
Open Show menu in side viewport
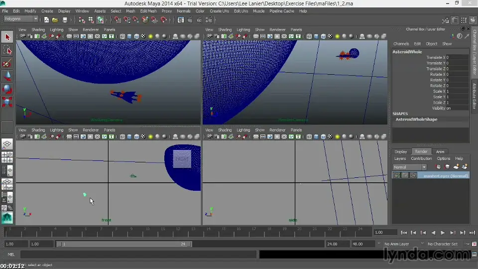coord(260,130)
